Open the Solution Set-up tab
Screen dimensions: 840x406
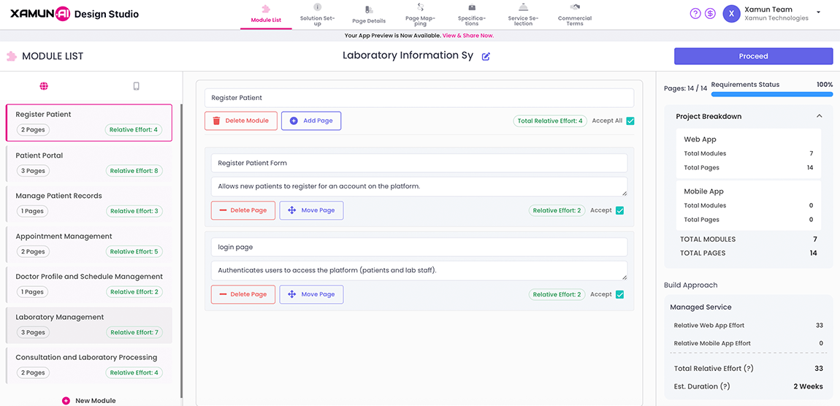point(317,14)
